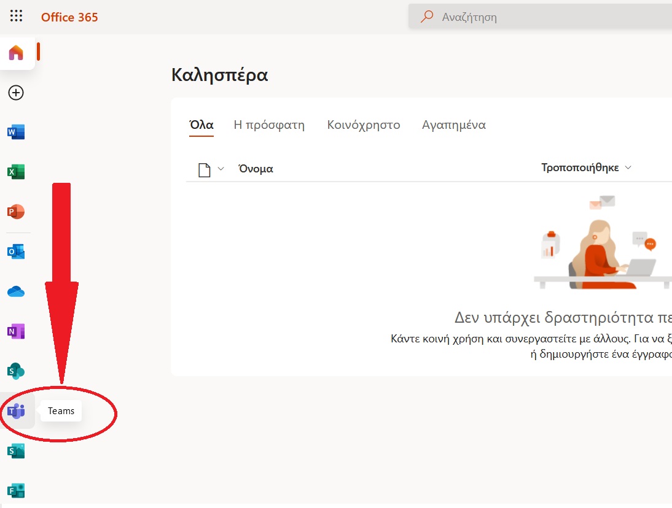The image size is (672, 508).
Task: Open Word from the sidebar
Action: point(16,132)
